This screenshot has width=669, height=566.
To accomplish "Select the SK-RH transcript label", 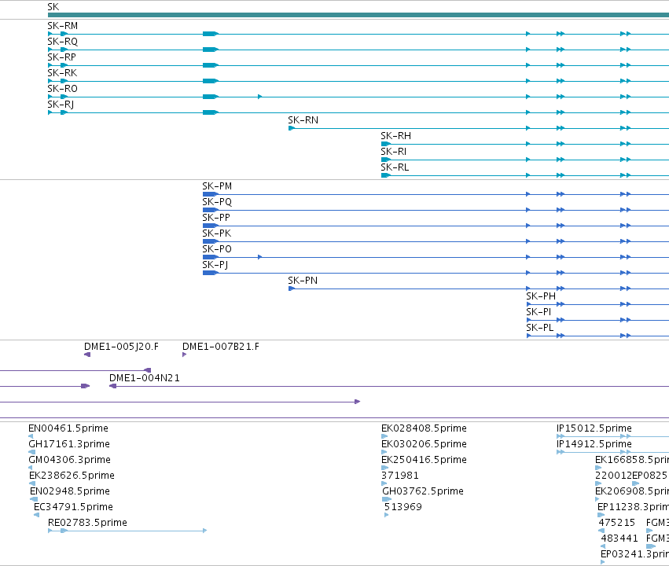I will pos(396,137).
